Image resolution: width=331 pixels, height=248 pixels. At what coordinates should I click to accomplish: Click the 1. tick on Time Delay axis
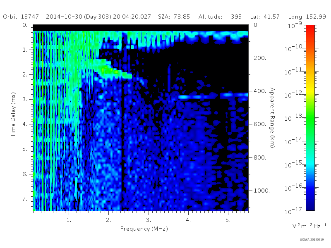25,50
